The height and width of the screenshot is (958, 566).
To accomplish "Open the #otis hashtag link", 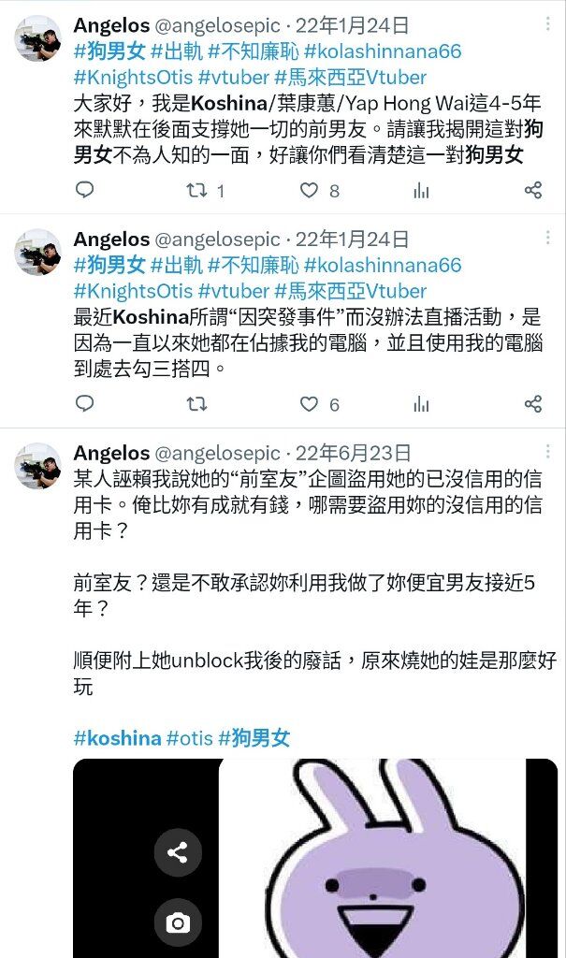I will coord(190,738).
